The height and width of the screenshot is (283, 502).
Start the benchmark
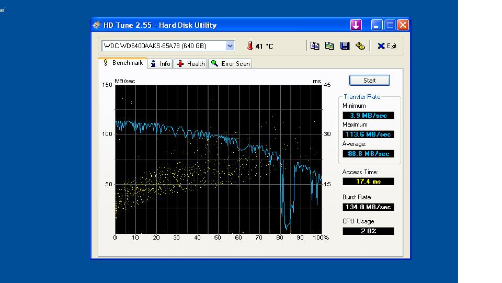(x=370, y=81)
